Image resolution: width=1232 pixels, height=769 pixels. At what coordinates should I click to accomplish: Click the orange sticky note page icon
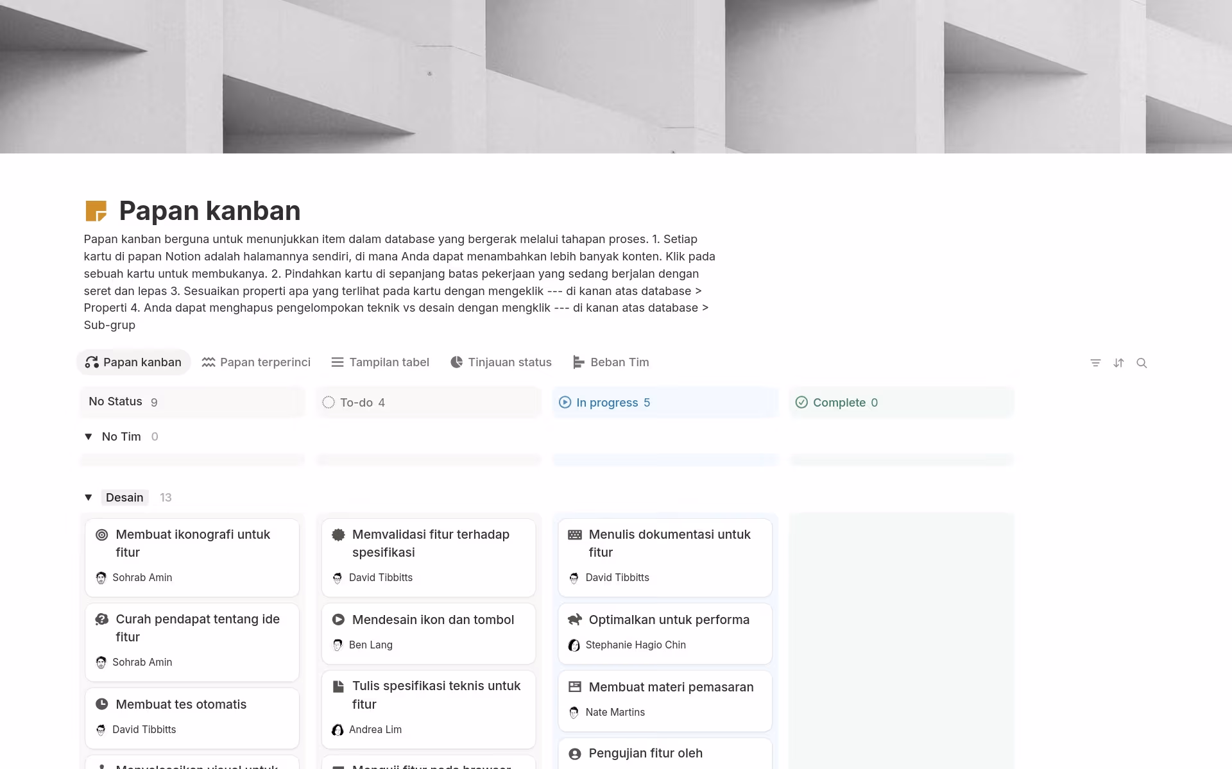click(96, 211)
